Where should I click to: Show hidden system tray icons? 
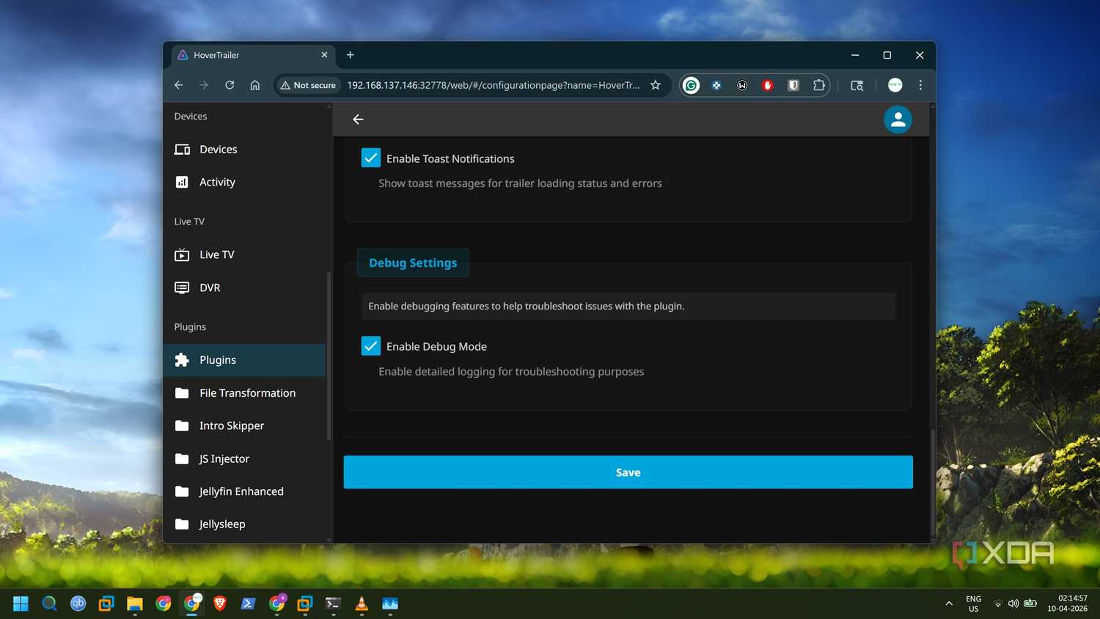tap(949, 604)
